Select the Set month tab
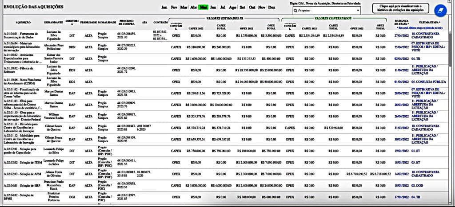The width and height of the screenshot is (455, 207). tap(242, 8)
